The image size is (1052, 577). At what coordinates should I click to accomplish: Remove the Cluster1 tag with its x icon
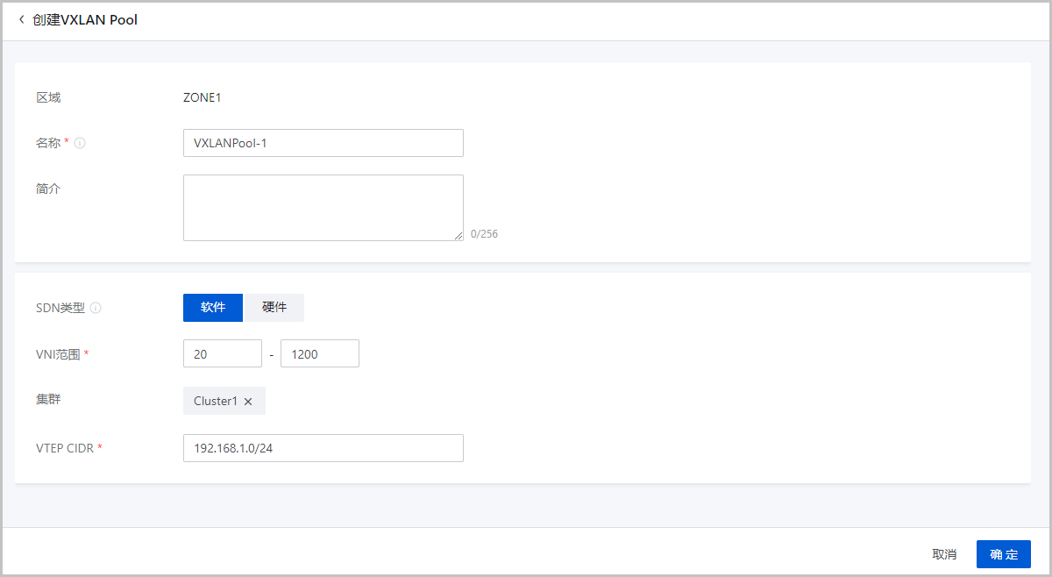[248, 402]
